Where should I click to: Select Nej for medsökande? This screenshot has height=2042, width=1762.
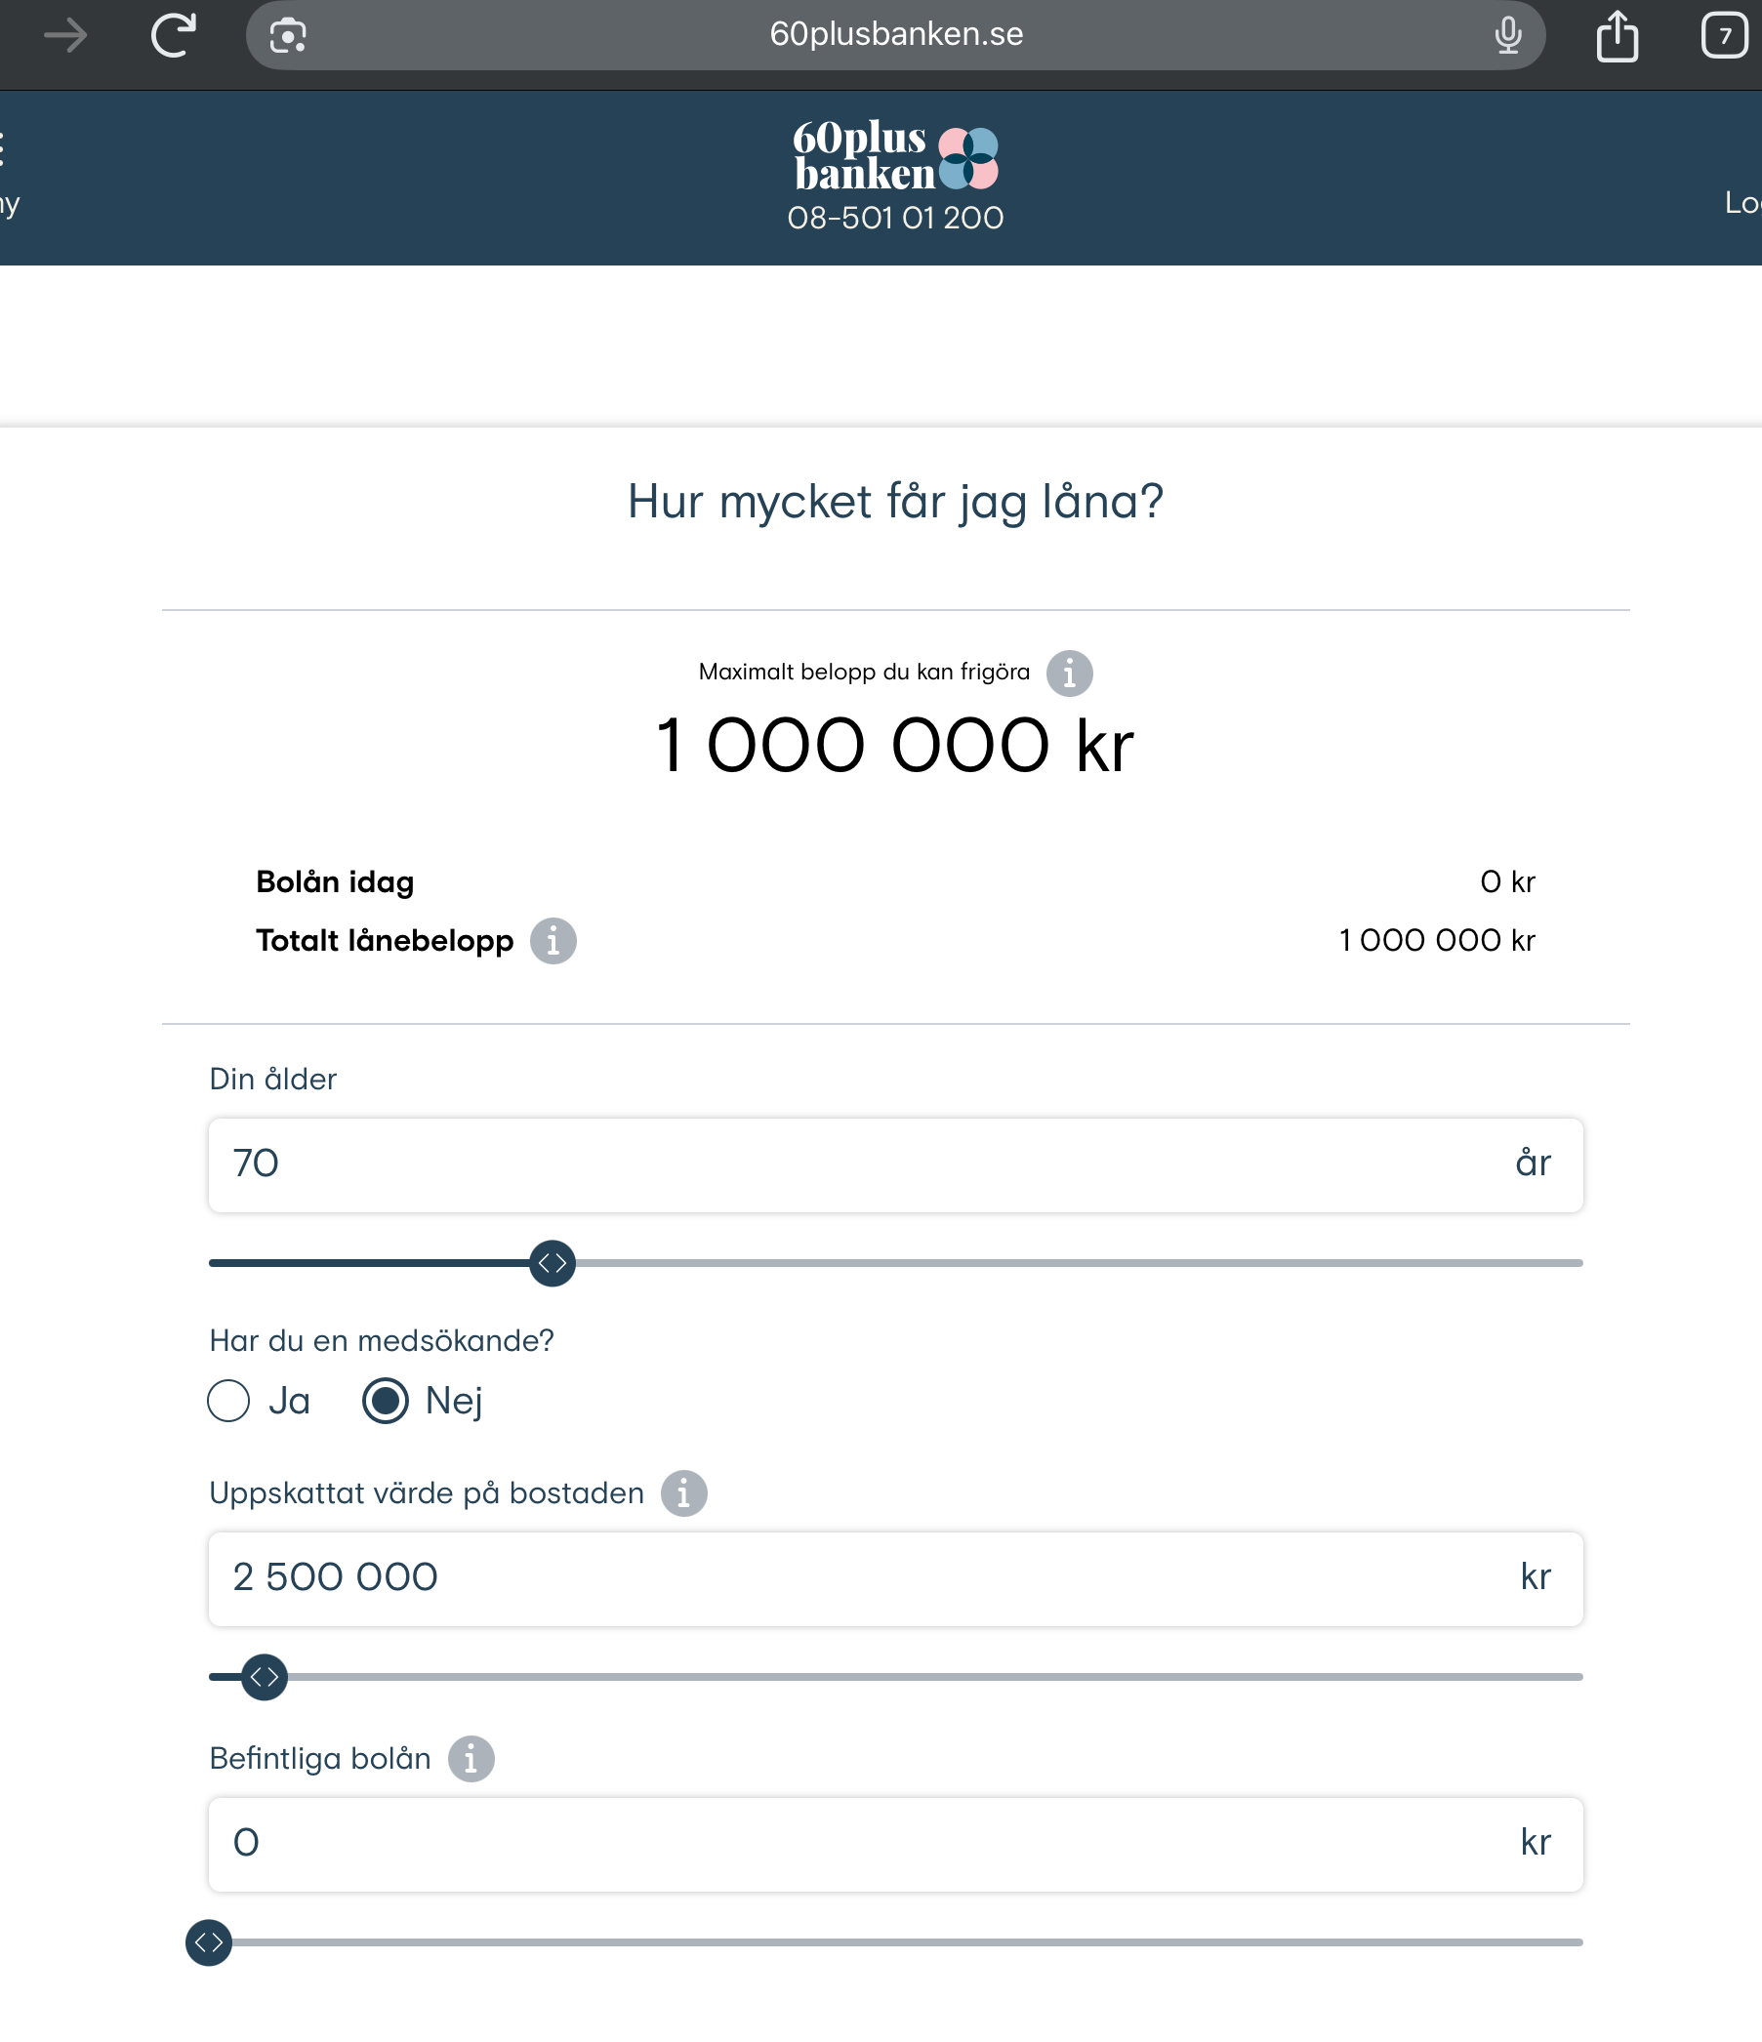click(x=386, y=1401)
